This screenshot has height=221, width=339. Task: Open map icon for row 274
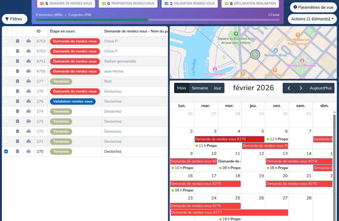28,111
